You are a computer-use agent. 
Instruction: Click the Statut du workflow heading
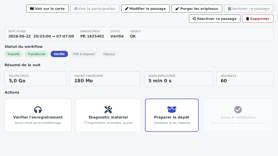tap(24, 47)
